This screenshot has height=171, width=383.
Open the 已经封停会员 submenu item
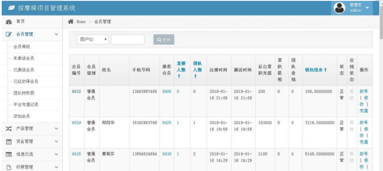[x=25, y=82]
